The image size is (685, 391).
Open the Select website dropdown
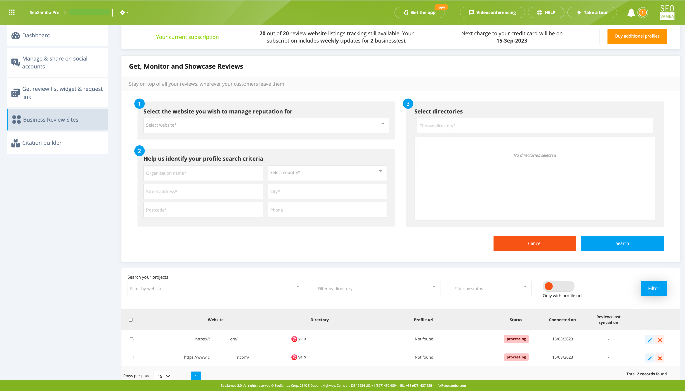(266, 125)
